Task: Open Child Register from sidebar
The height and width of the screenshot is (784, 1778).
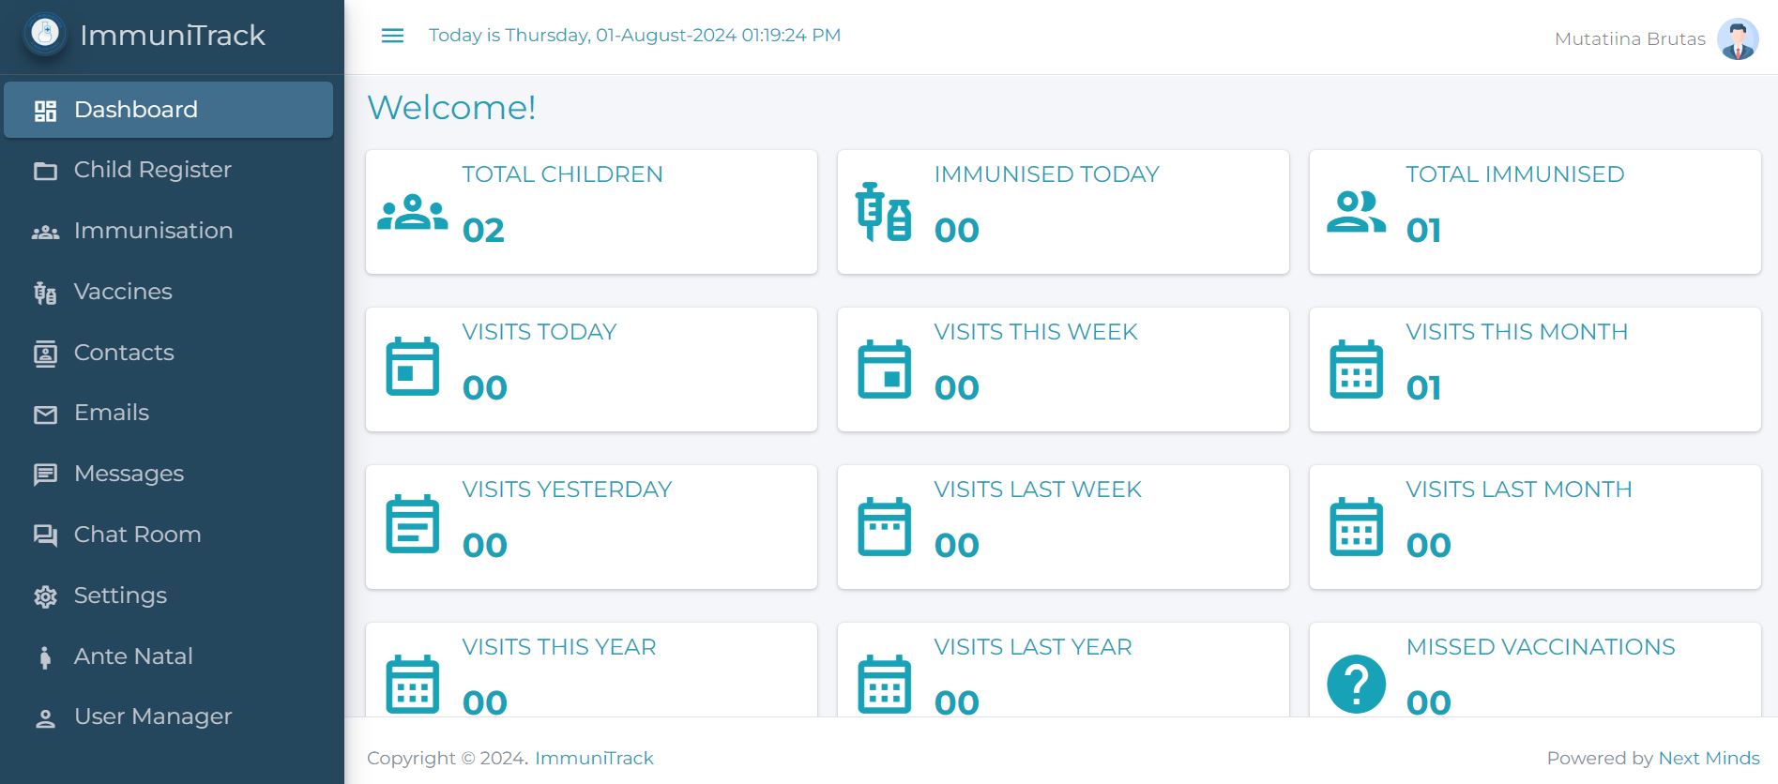Action: 152,170
